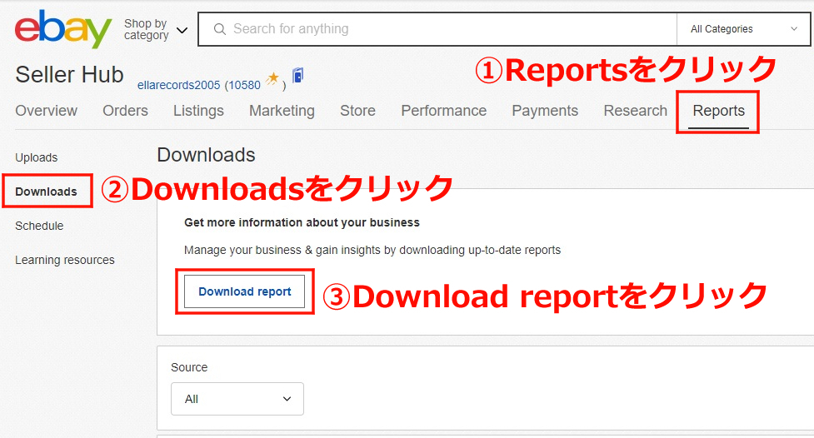Click the Manage your business description text
Screen dimensions: 814x438
pos(372,250)
